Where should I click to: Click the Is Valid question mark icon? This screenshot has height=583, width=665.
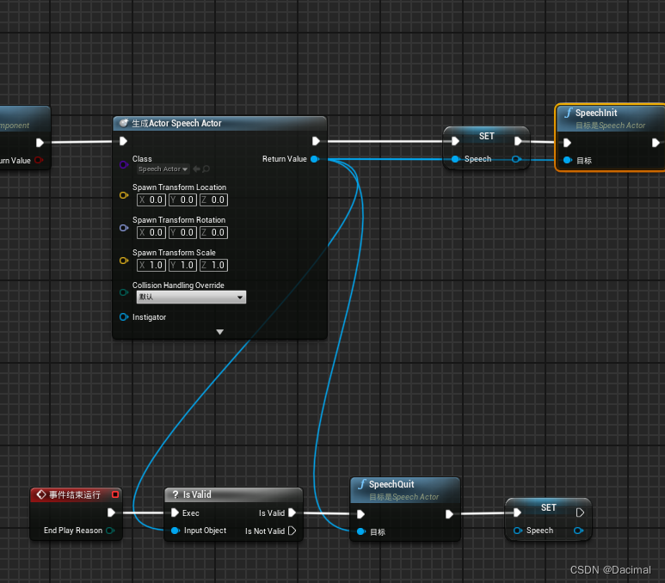tap(175, 495)
